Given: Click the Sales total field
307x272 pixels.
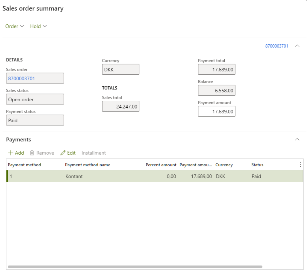Looking at the screenshot, I should 120,106.
